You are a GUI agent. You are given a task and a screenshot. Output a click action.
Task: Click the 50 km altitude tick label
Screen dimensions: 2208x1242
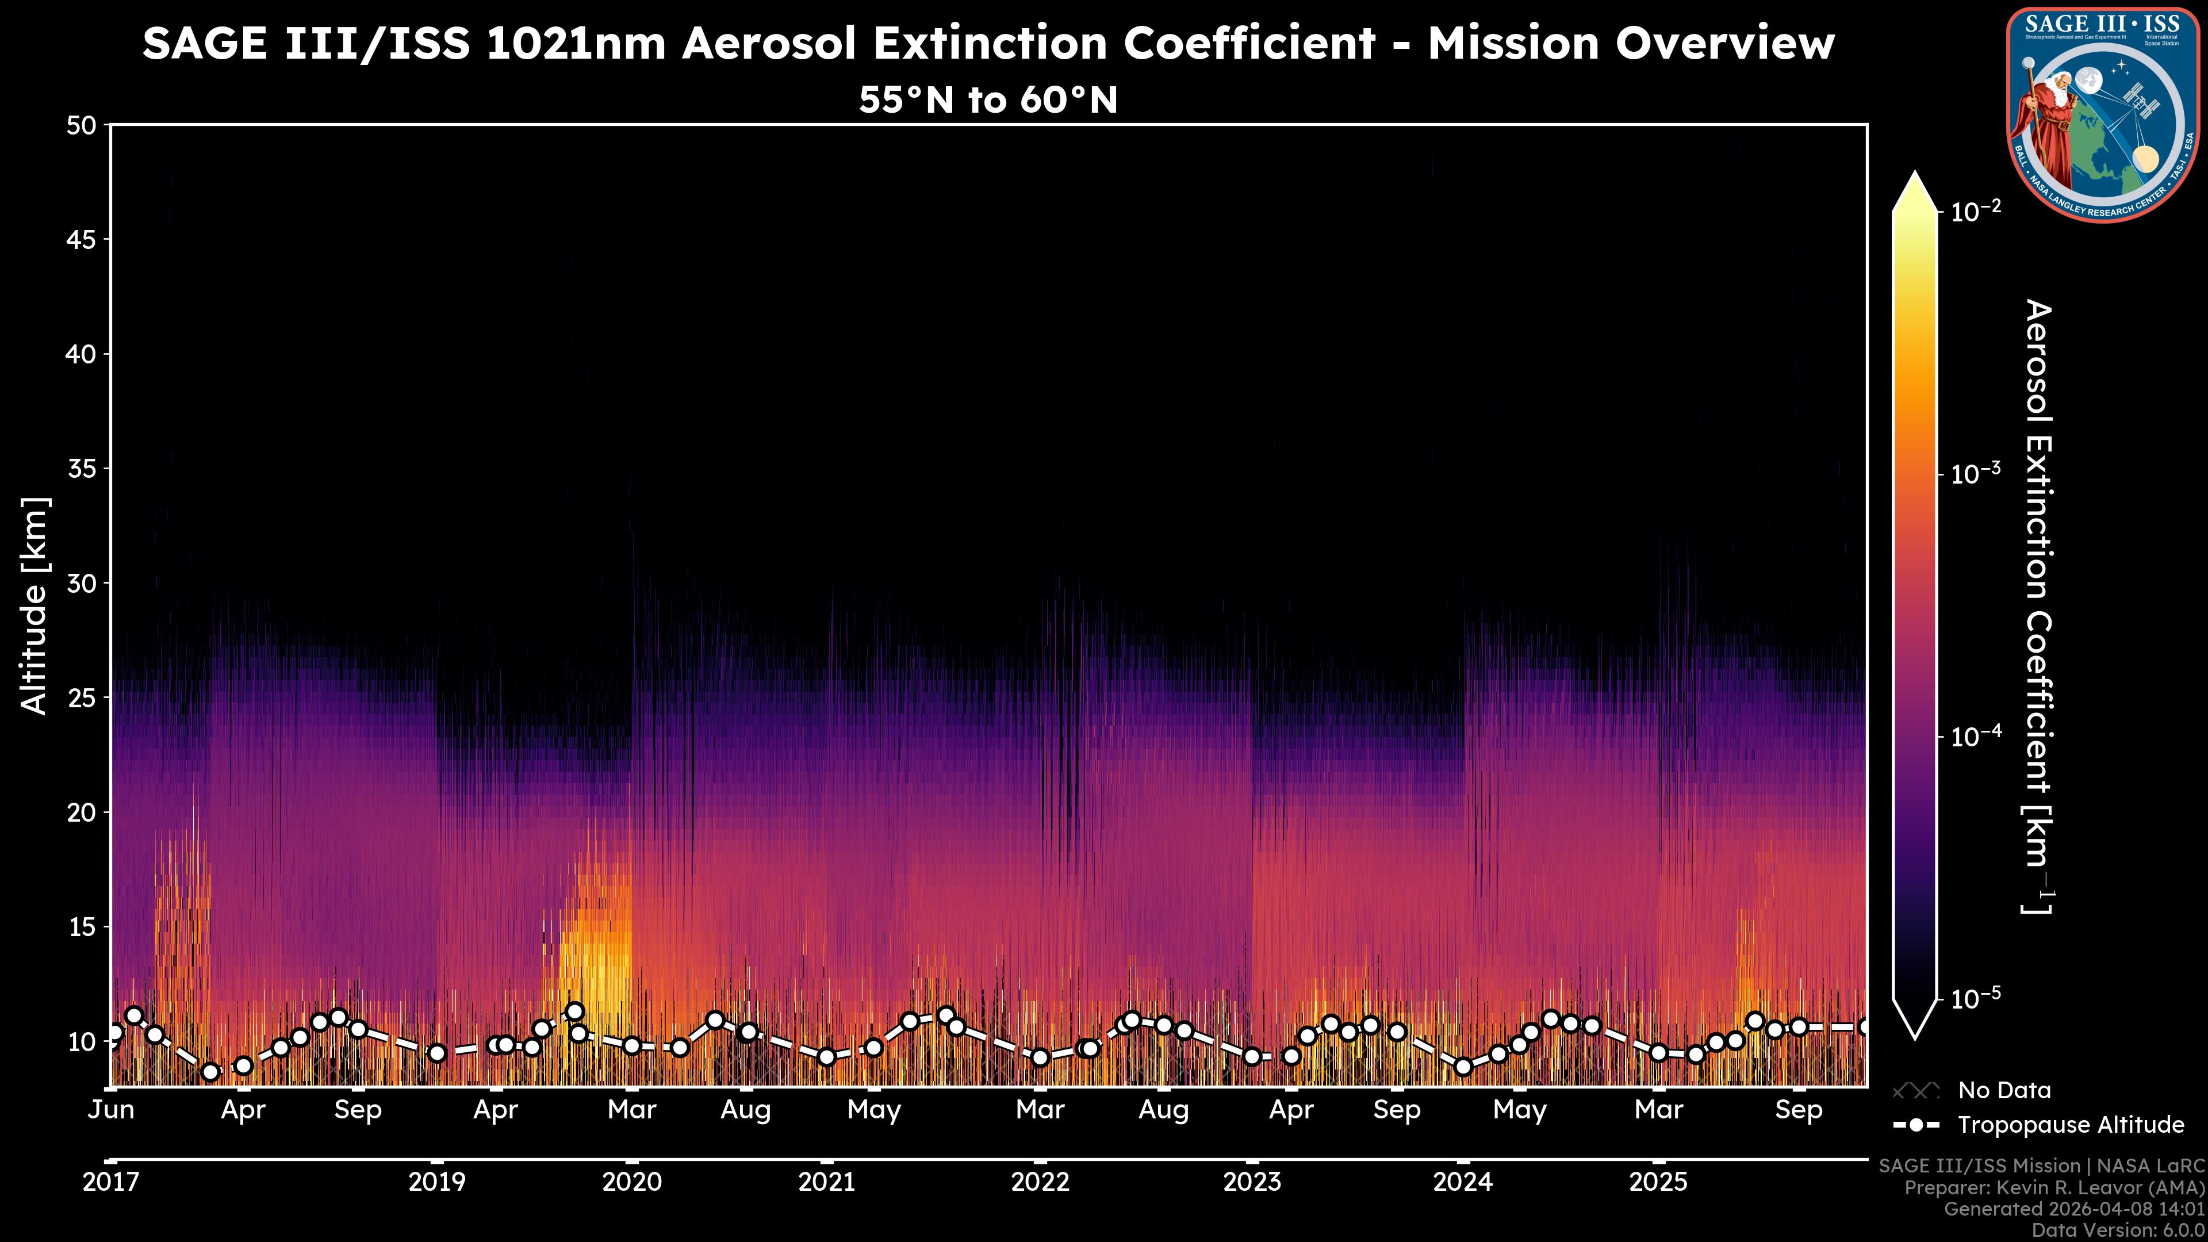point(82,125)
